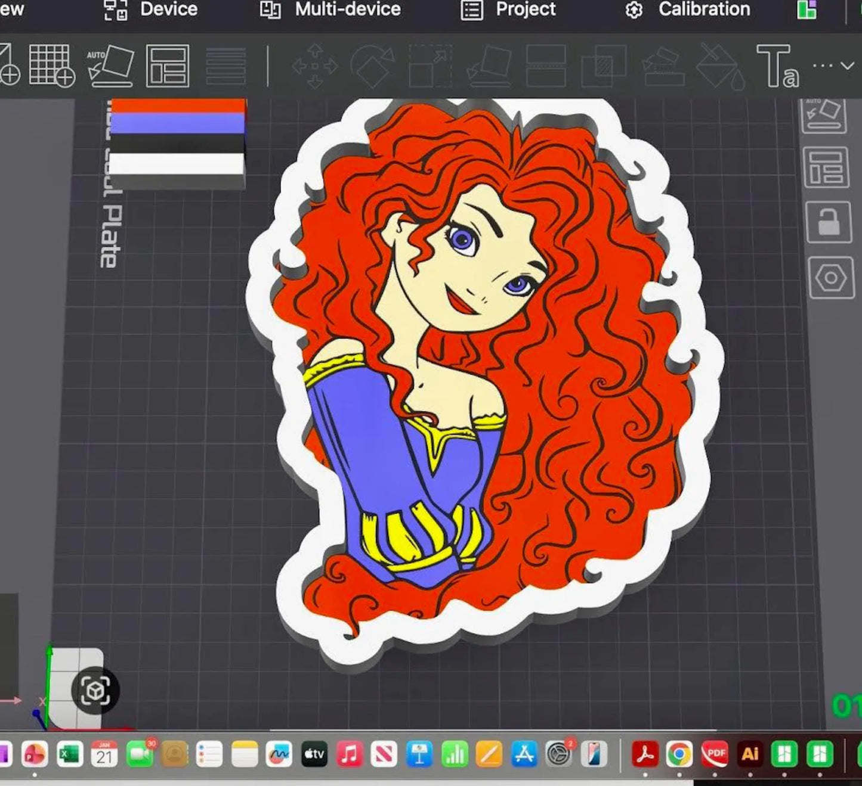The width and height of the screenshot is (862, 786).
Task: Select the Cut tool
Action: click(x=546, y=66)
